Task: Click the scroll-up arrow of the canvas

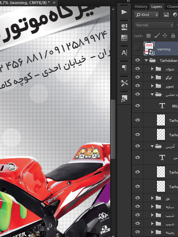Action: [x=113, y=9]
